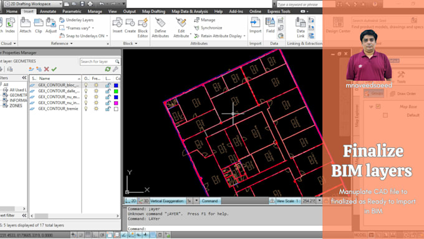Click the Data Link tool
Image resolution: width=424 pixels, height=239 pixels.
coord(301,27)
